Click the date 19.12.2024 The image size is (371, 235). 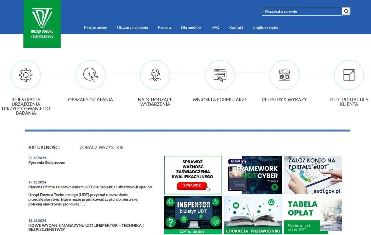37,182
